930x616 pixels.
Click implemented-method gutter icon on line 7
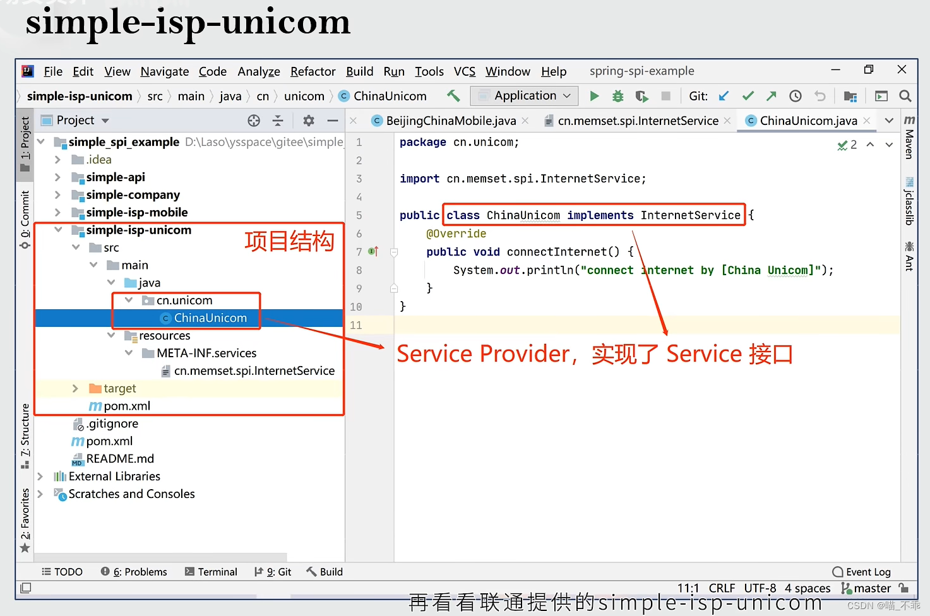(373, 252)
